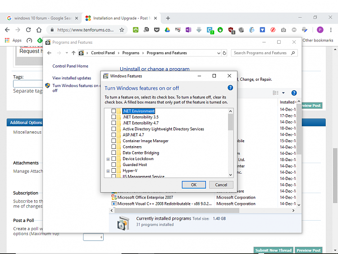
Task: Click the green printer extension icon
Action: [136, 30]
